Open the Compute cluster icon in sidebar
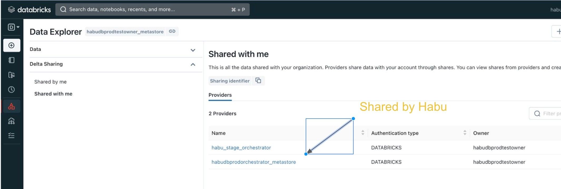Screen dimensions: 561x189 [12, 121]
